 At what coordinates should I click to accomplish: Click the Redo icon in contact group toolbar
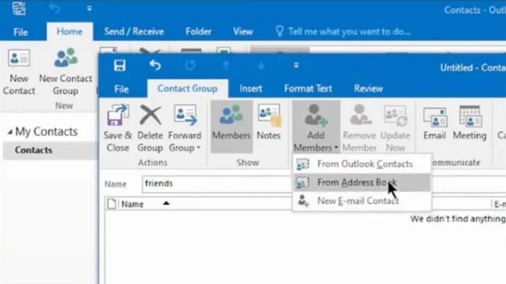pos(190,65)
